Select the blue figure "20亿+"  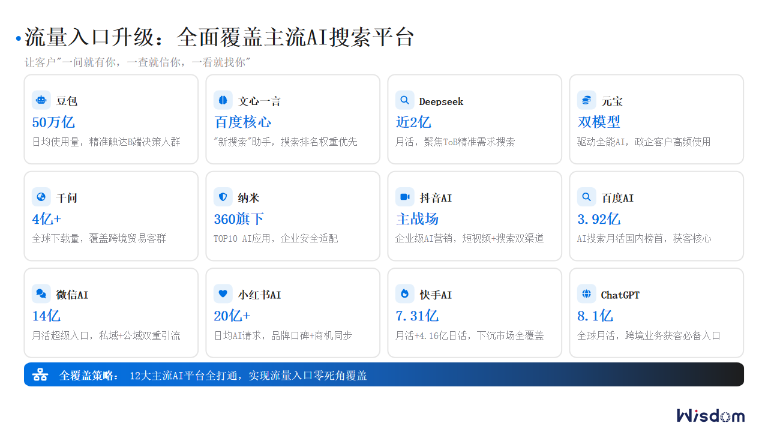232,316
